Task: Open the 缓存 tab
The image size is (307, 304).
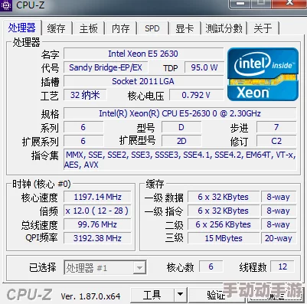Action: tap(57, 28)
